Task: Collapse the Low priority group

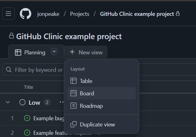Action: [8, 102]
